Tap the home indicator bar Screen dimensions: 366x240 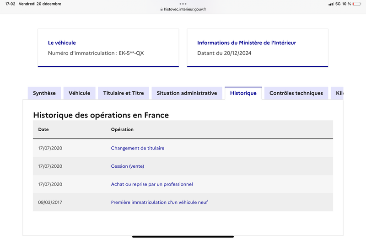pos(183,236)
